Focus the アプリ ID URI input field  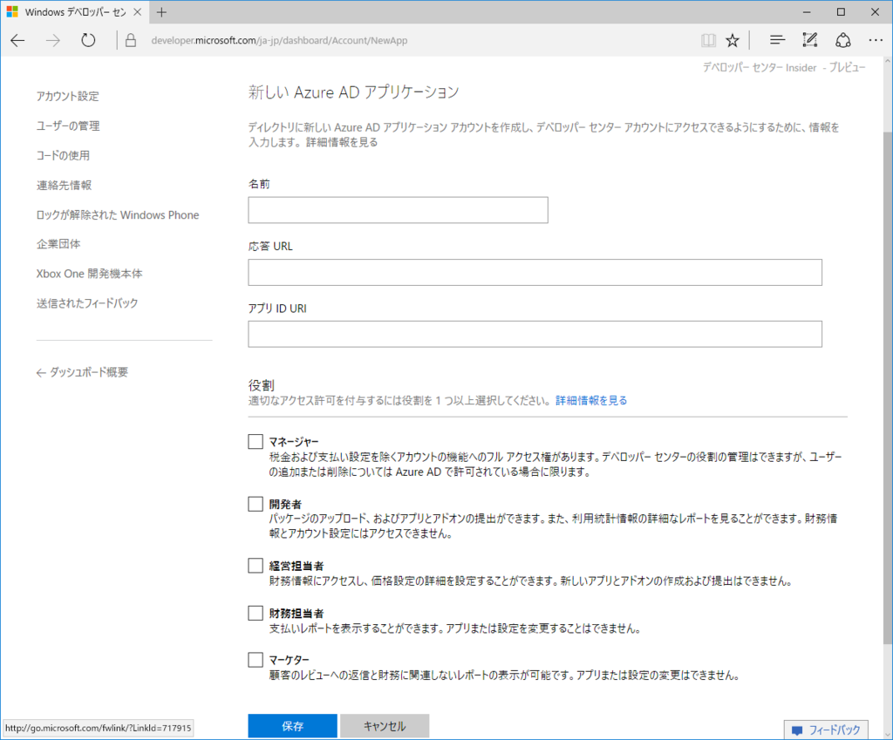coord(535,334)
